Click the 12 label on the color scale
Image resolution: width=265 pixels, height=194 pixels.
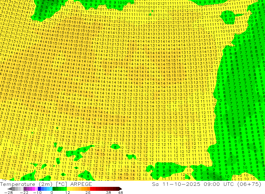[x=68, y=193]
